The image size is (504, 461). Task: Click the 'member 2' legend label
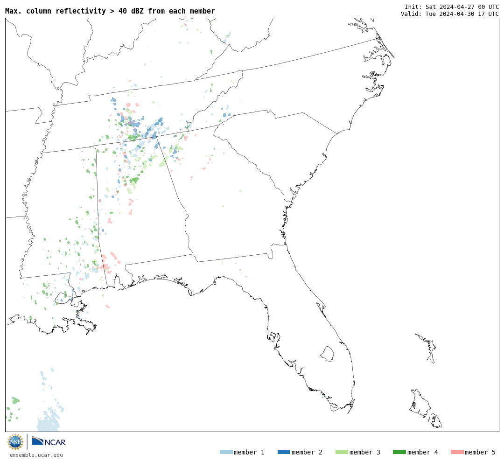coord(307,452)
